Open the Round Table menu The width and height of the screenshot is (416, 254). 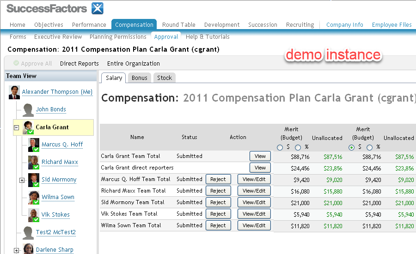179,24
